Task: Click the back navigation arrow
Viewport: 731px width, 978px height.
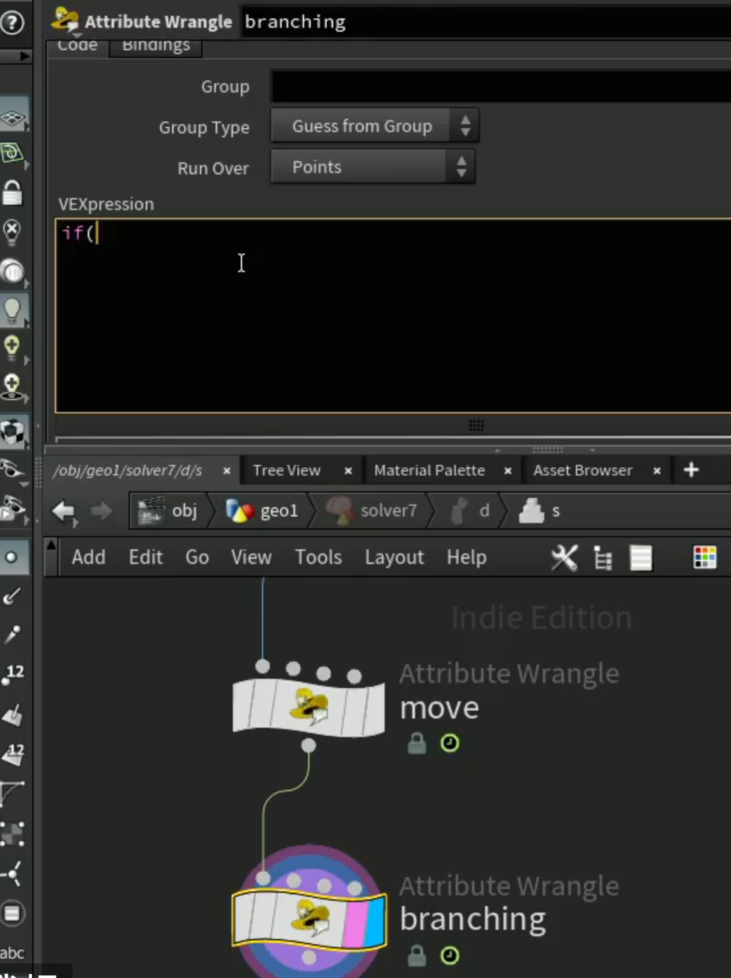Action: coord(64,511)
